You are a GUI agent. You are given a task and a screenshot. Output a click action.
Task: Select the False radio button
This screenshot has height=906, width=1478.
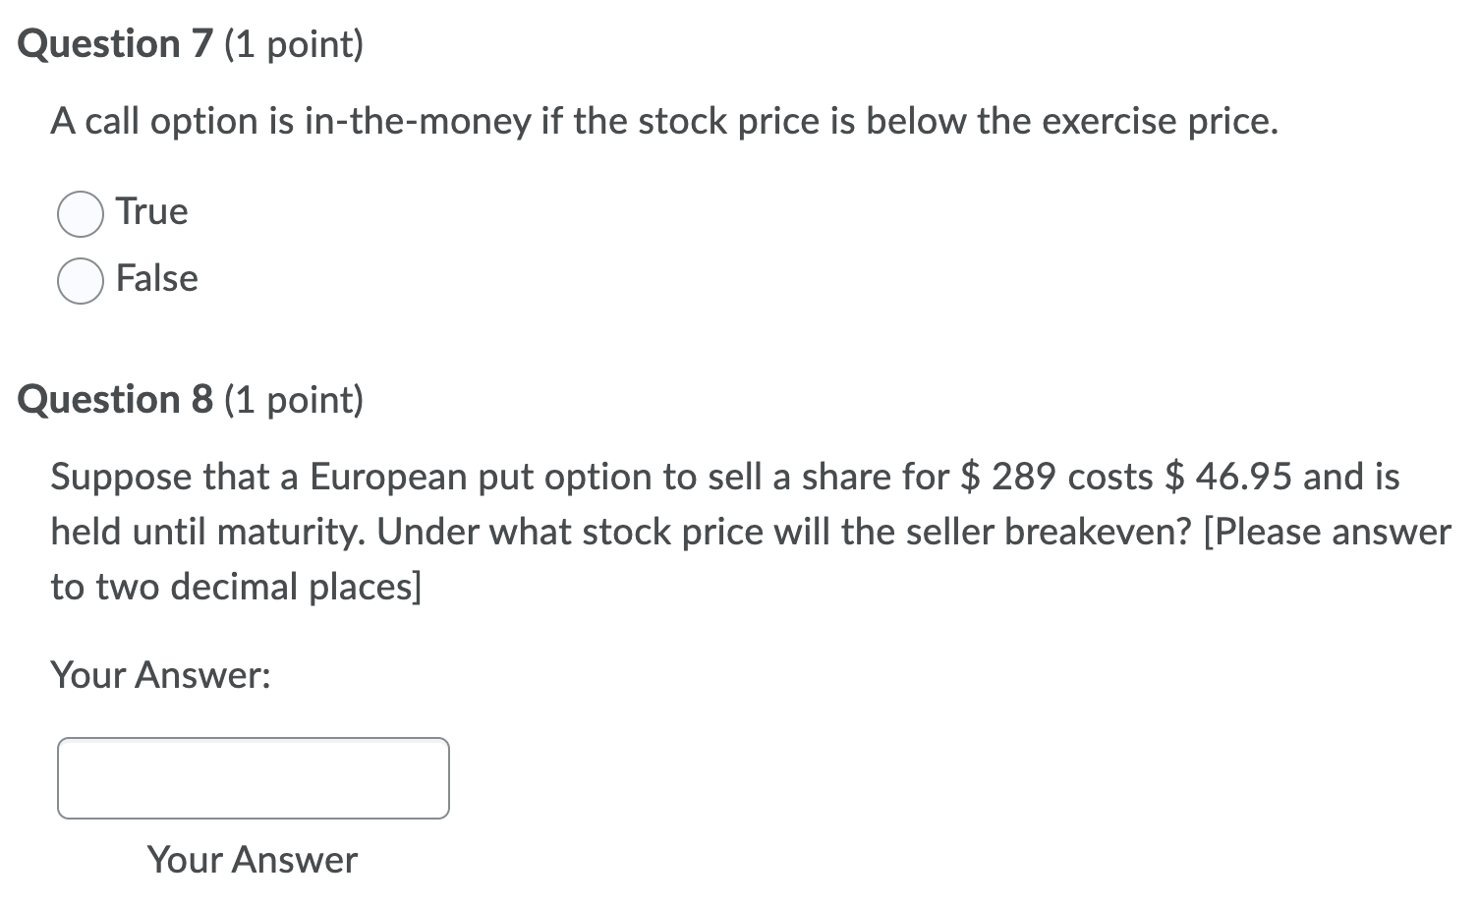point(81,281)
